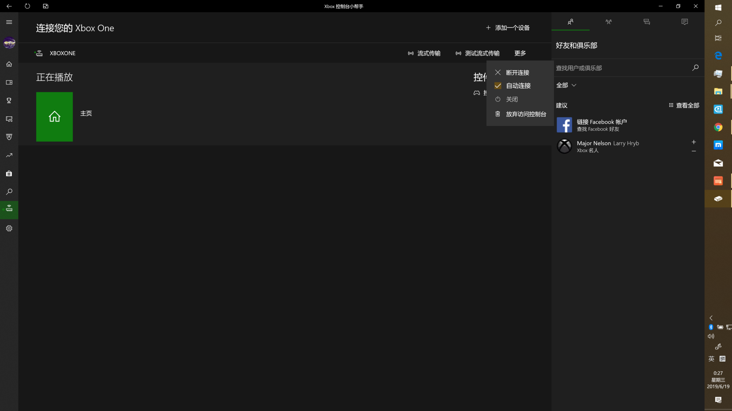Toggle the 自动连接 checkbox

click(498, 85)
